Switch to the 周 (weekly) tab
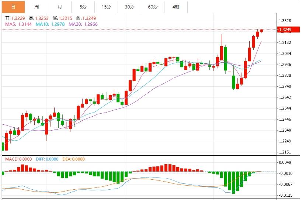 click(x=37, y=7)
